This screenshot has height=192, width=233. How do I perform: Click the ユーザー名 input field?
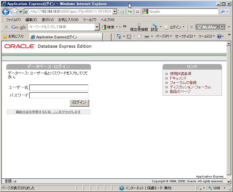59,88
